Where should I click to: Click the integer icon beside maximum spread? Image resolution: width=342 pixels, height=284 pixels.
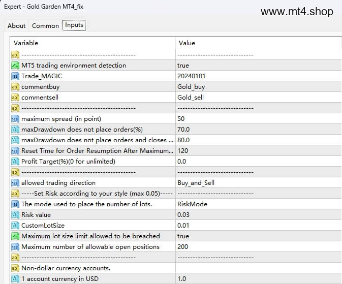click(x=15, y=119)
